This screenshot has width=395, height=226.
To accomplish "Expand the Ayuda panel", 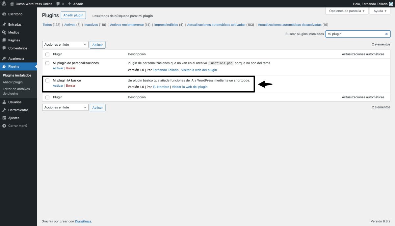I will pyautogui.click(x=380, y=11).
